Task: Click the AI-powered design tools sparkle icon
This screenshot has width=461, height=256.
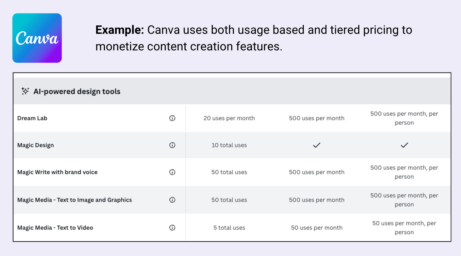Action: [25, 91]
